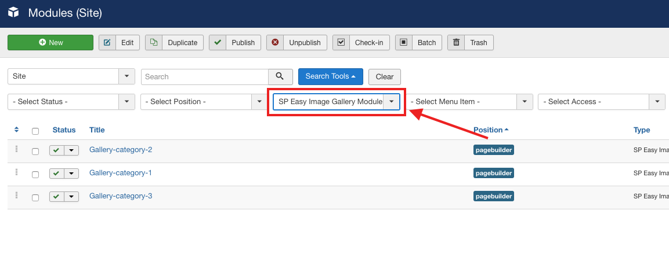This screenshot has width=669, height=273.
Task: Click the red Unpublish cross icon
Action: coord(275,43)
